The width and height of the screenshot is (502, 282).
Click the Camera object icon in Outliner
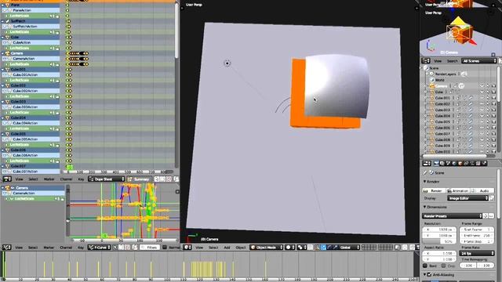pos(432,86)
